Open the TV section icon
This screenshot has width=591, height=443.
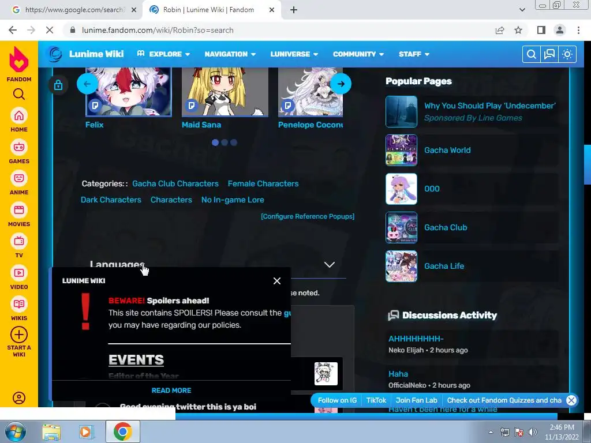click(19, 241)
